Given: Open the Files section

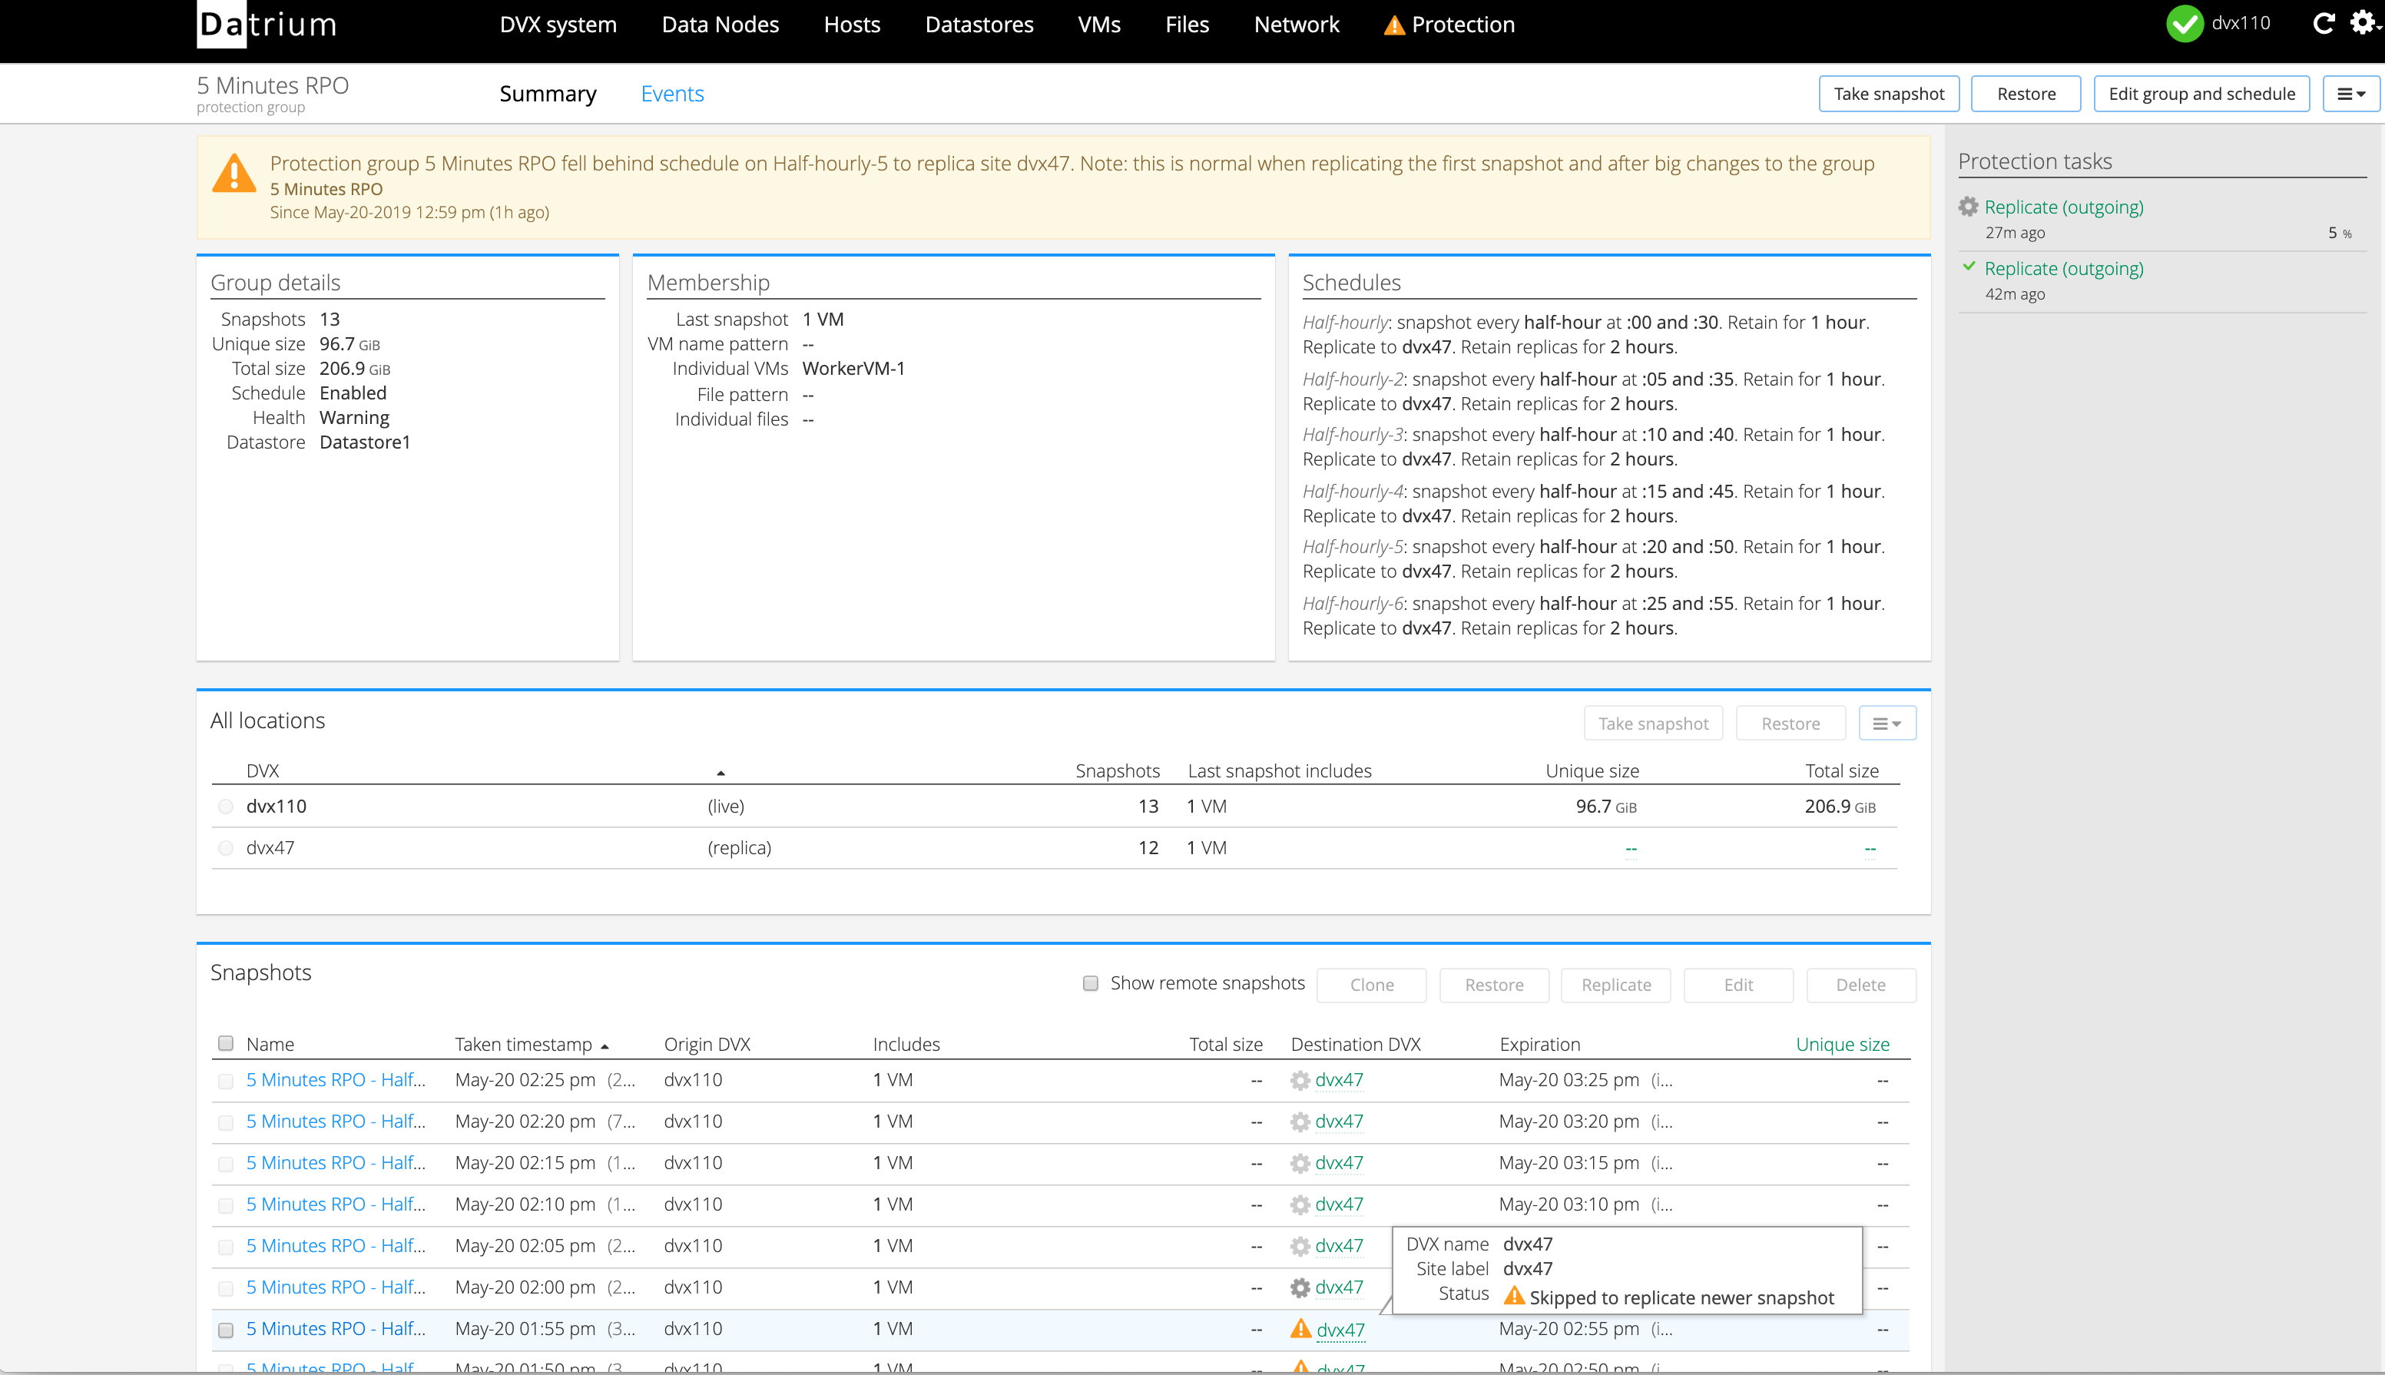Looking at the screenshot, I should tap(1187, 25).
